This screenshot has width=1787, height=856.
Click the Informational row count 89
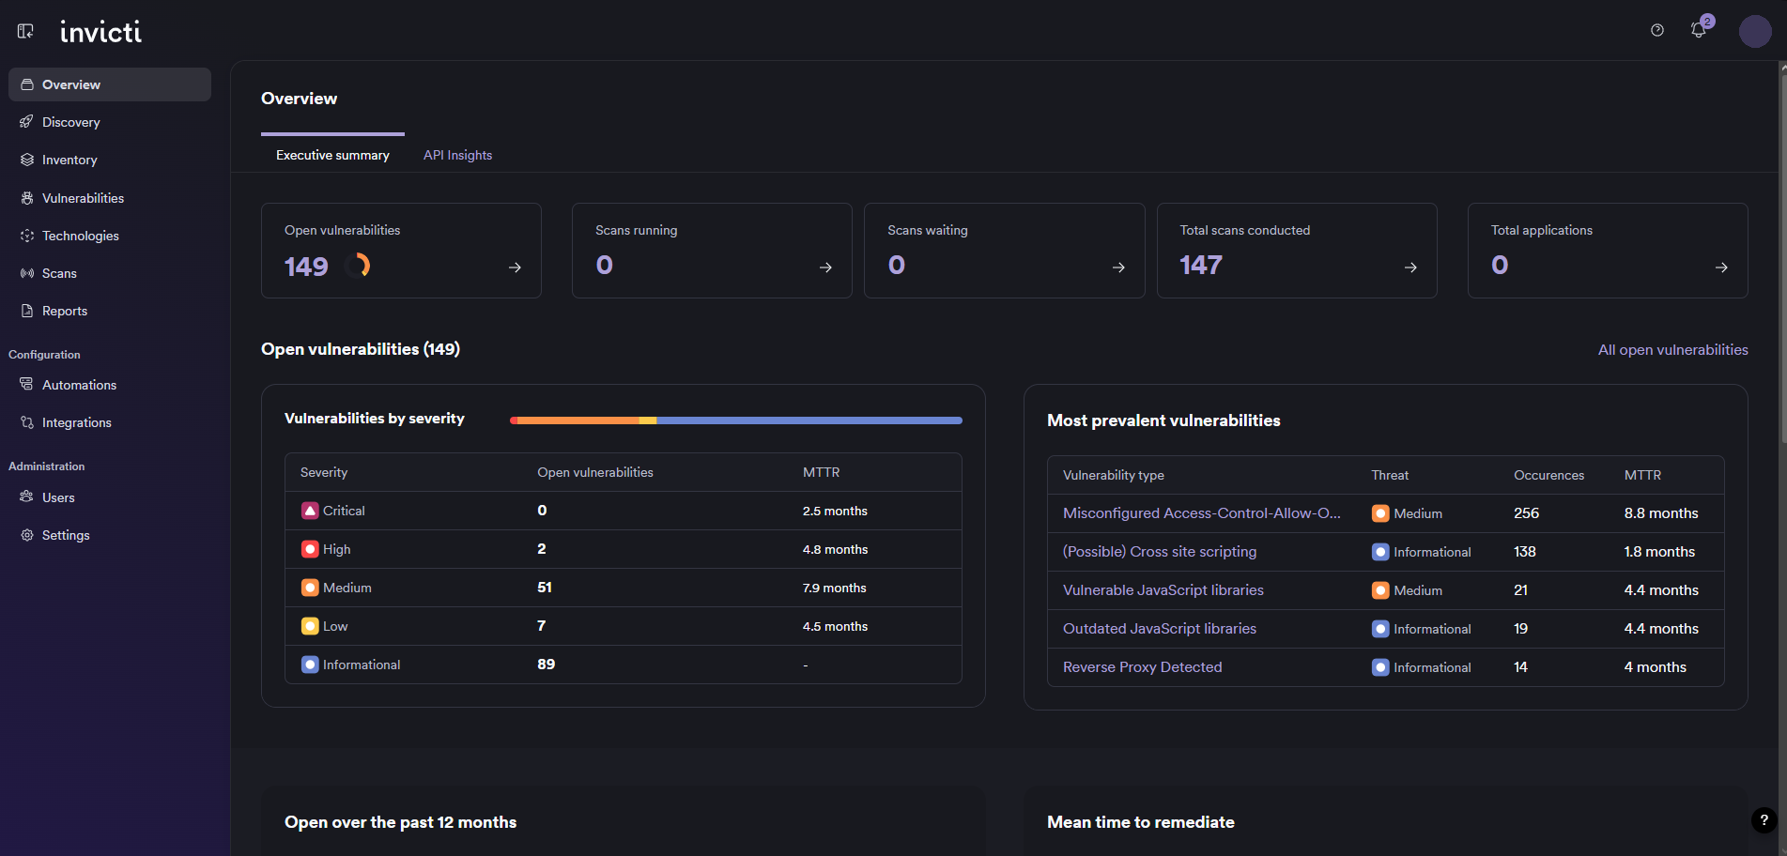(547, 665)
